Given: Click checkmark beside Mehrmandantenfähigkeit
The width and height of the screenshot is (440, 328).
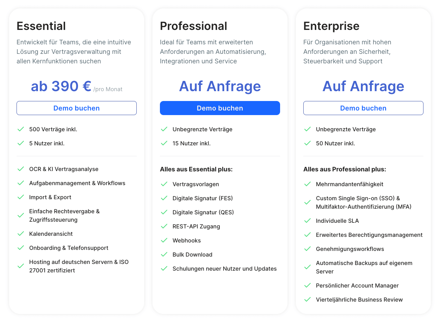Looking at the screenshot, I should [x=308, y=184].
